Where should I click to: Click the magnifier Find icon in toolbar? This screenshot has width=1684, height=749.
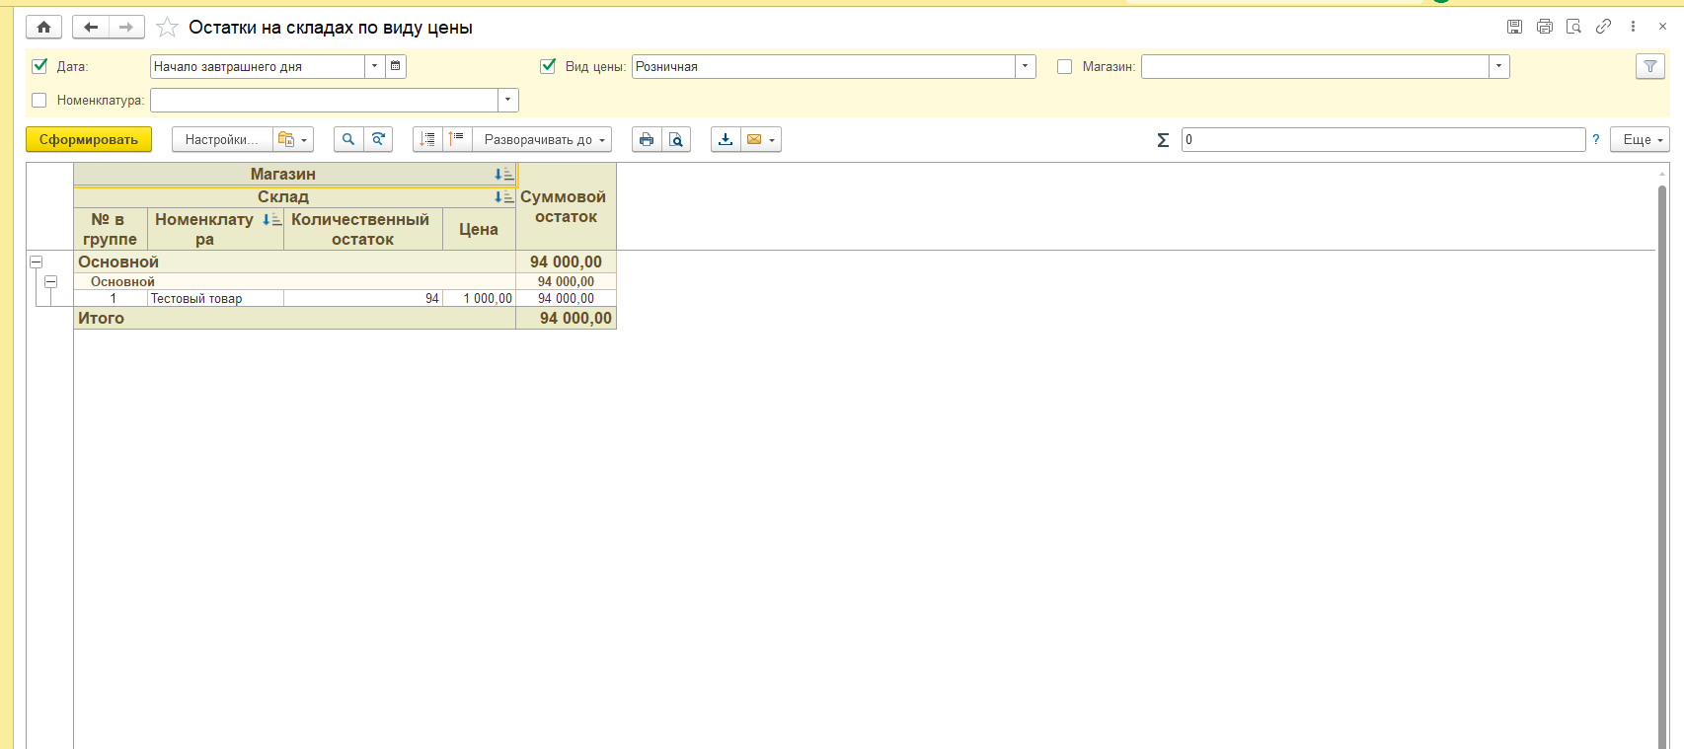click(x=348, y=140)
